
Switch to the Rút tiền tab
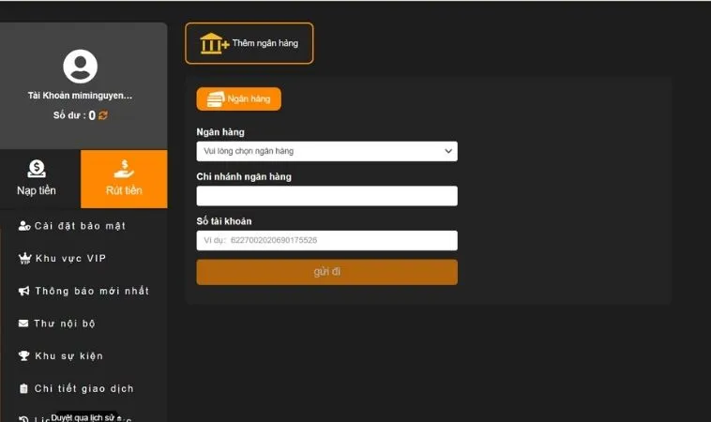pos(124,179)
